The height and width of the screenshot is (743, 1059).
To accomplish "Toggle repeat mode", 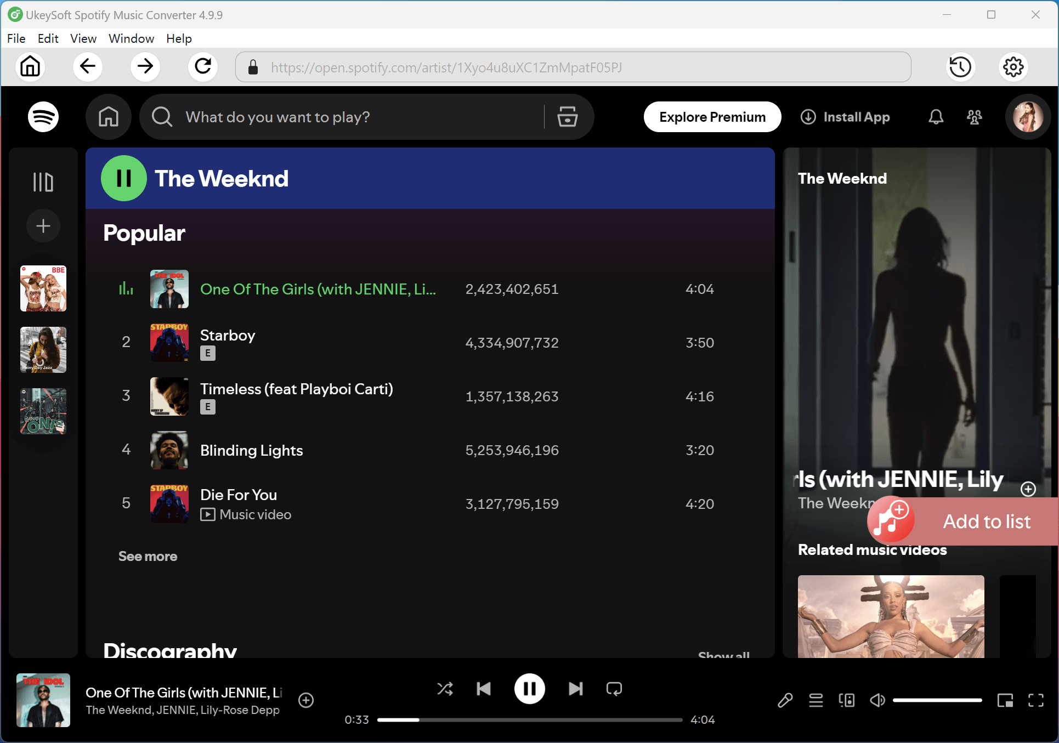I will coord(614,689).
